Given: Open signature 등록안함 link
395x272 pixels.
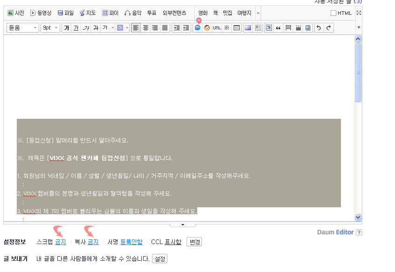Looking at the screenshot, I should pos(132,242).
